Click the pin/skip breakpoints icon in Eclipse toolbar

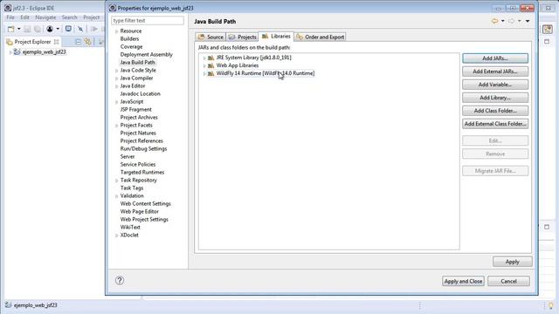pyautogui.click(x=80, y=29)
